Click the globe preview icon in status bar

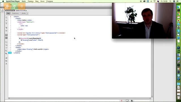132,101
